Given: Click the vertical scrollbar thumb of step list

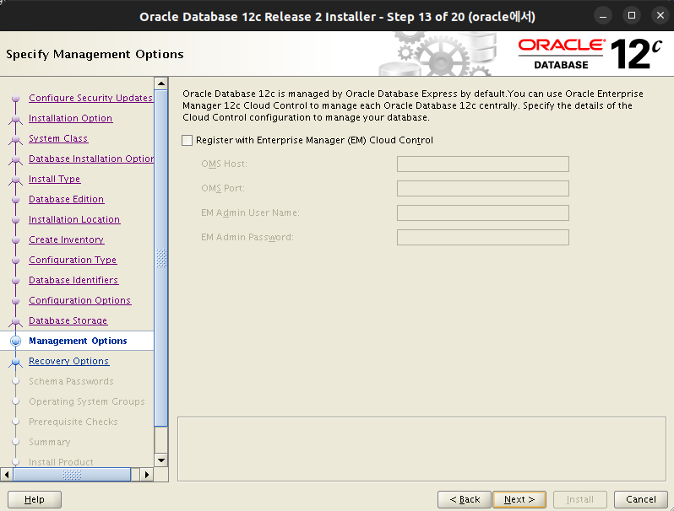Looking at the screenshot, I should 161,258.
